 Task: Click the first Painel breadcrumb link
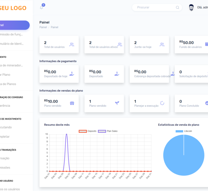point(43,27)
